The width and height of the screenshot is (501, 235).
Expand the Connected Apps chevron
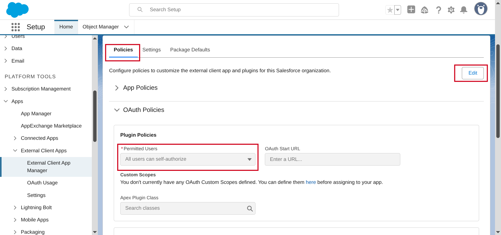coord(15,138)
